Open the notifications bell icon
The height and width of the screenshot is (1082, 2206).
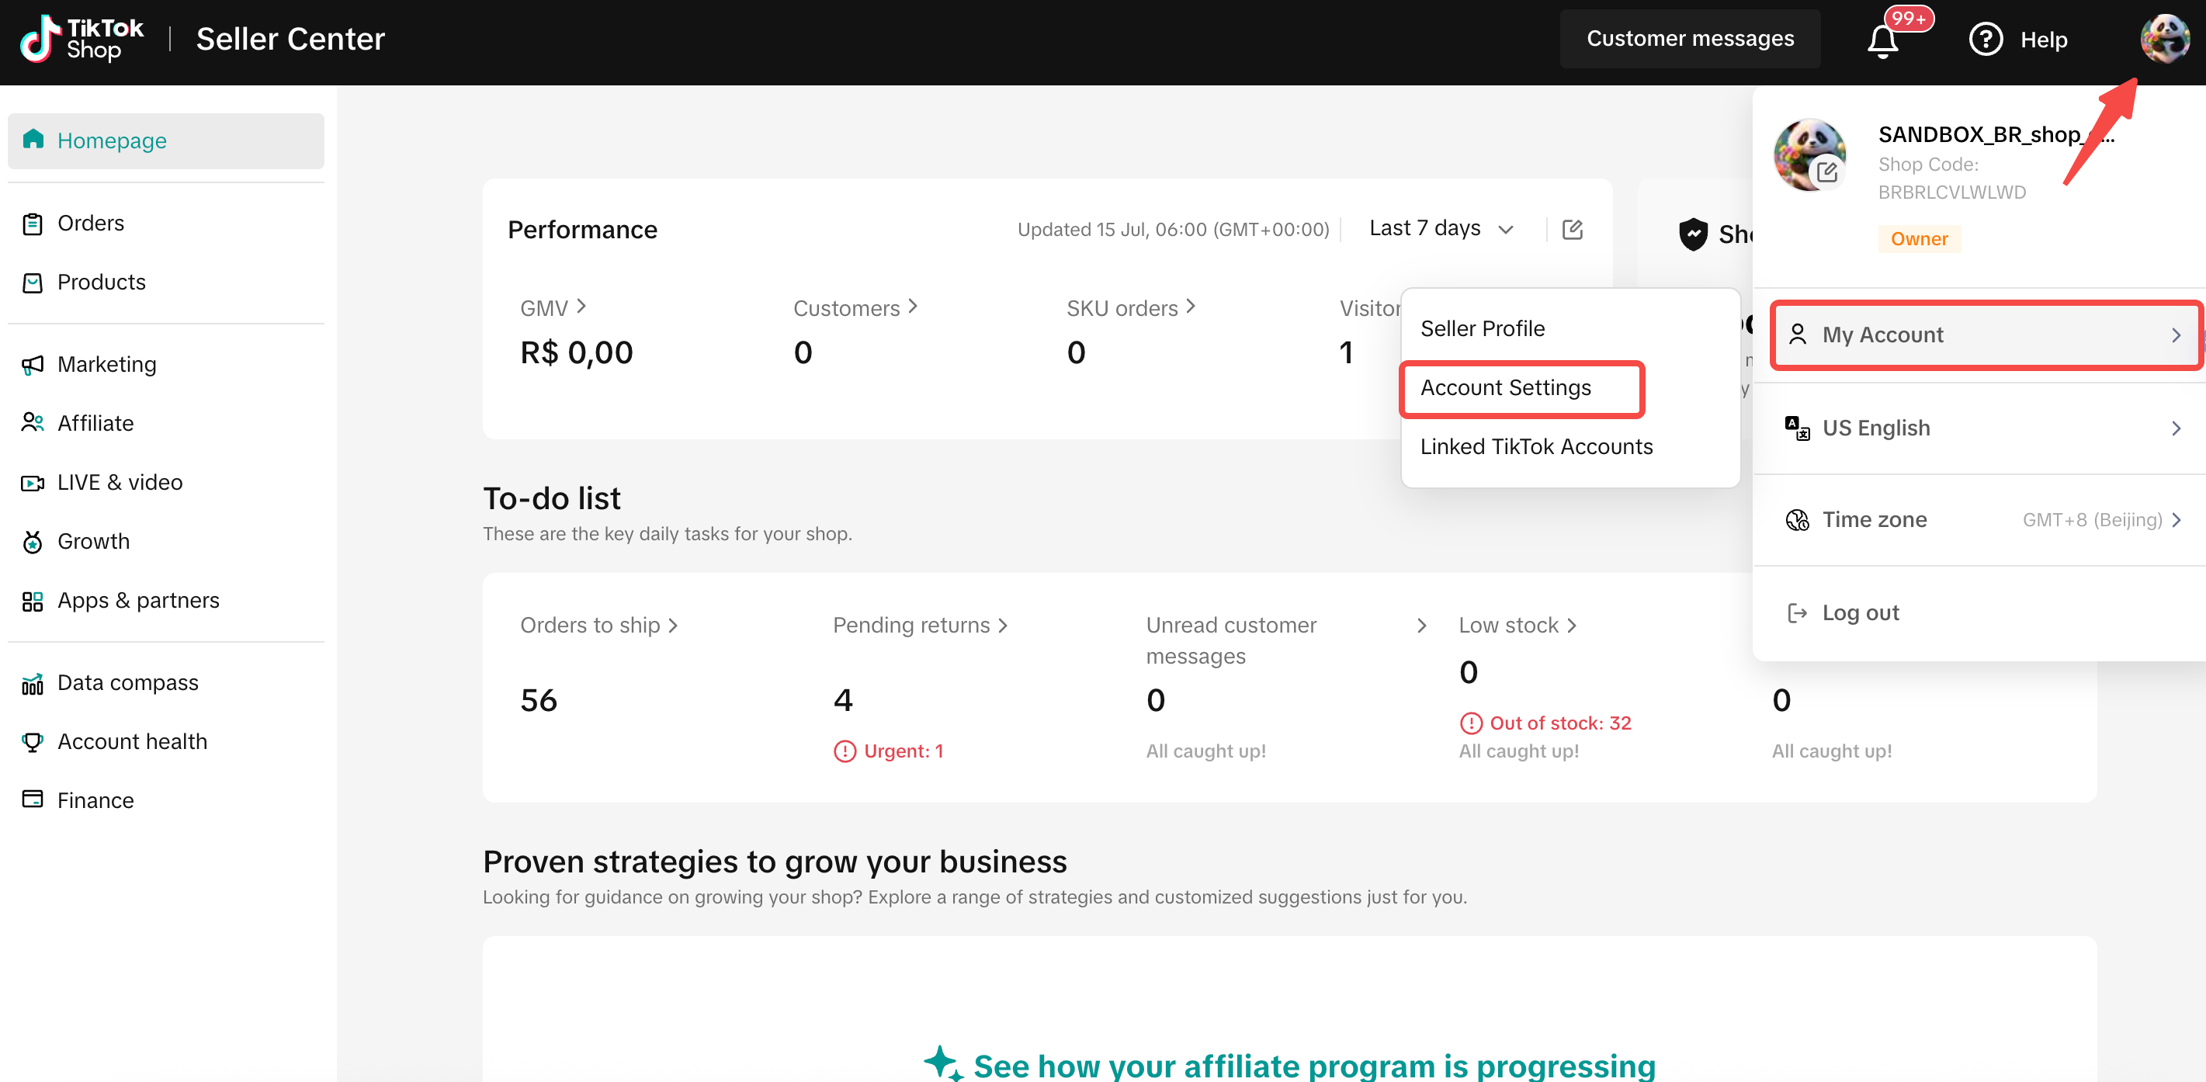pyautogui.click(x=1882, y=40)
